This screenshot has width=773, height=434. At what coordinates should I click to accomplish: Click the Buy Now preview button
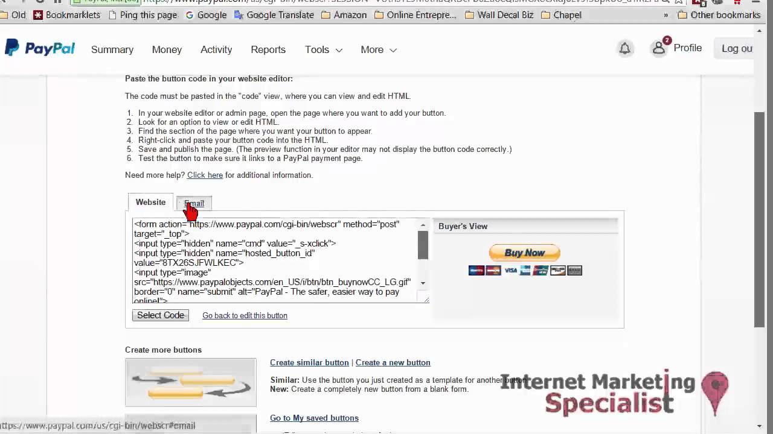pyautogui.click(x=525, y=253)
